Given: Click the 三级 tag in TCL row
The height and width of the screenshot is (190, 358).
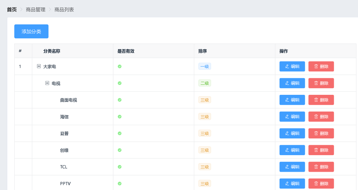Looking at the screenshot, I should 205,167.
